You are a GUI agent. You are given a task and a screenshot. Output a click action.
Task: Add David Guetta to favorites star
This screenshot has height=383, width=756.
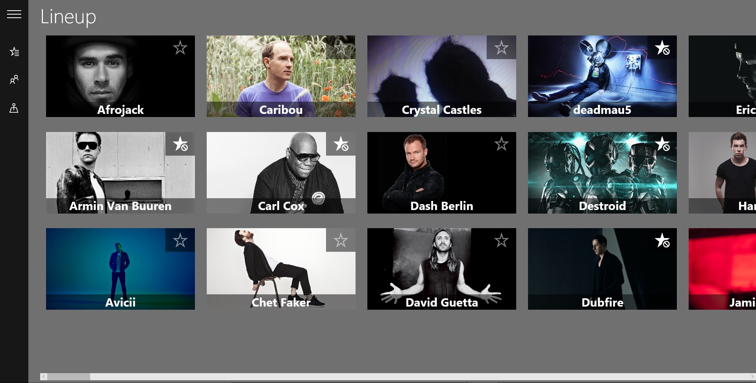click(x=501, y=240)
